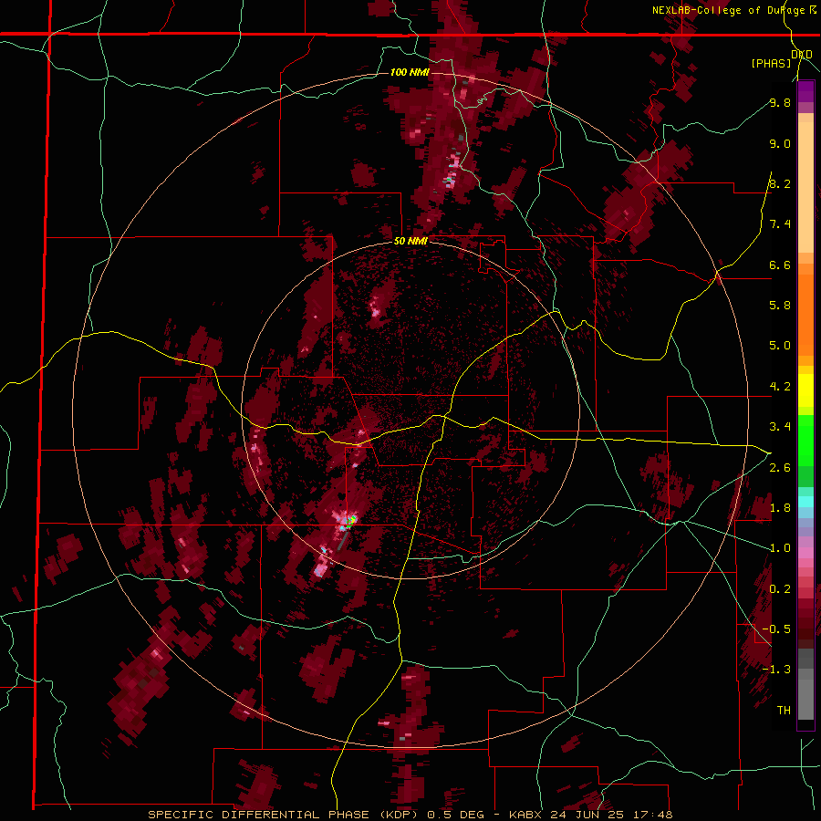Click the 50 NMI range ring label

point(410,241)
